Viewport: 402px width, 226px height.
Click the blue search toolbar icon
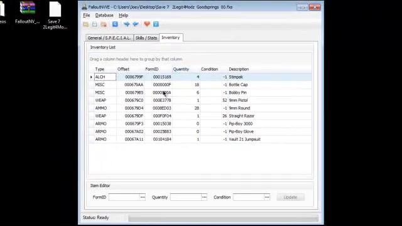(x=115, y=24)
